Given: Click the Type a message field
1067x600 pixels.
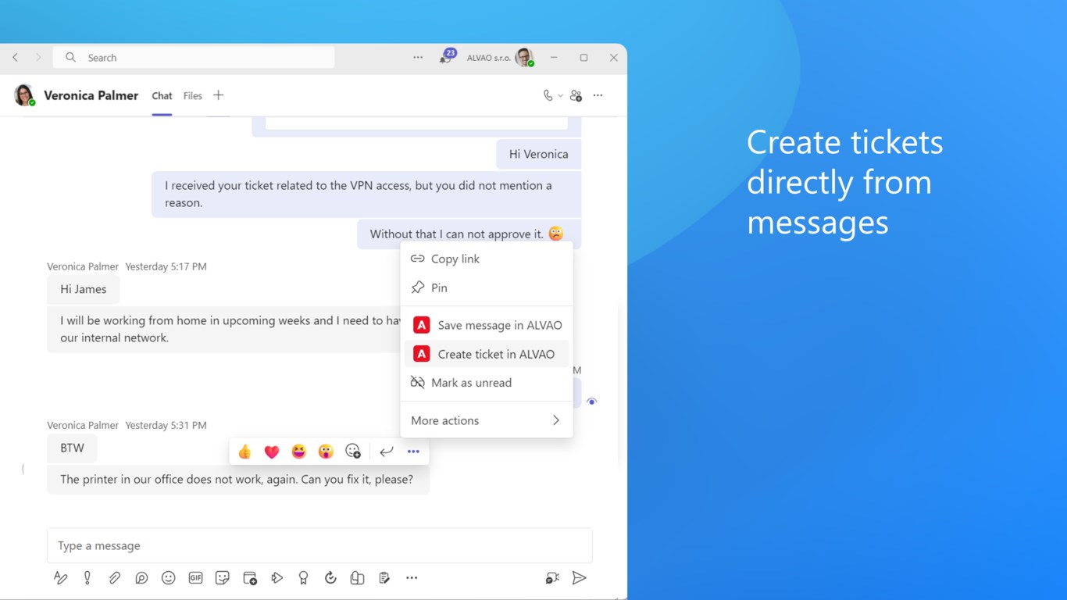Looking at the screenshot, I should pos(319,545).
